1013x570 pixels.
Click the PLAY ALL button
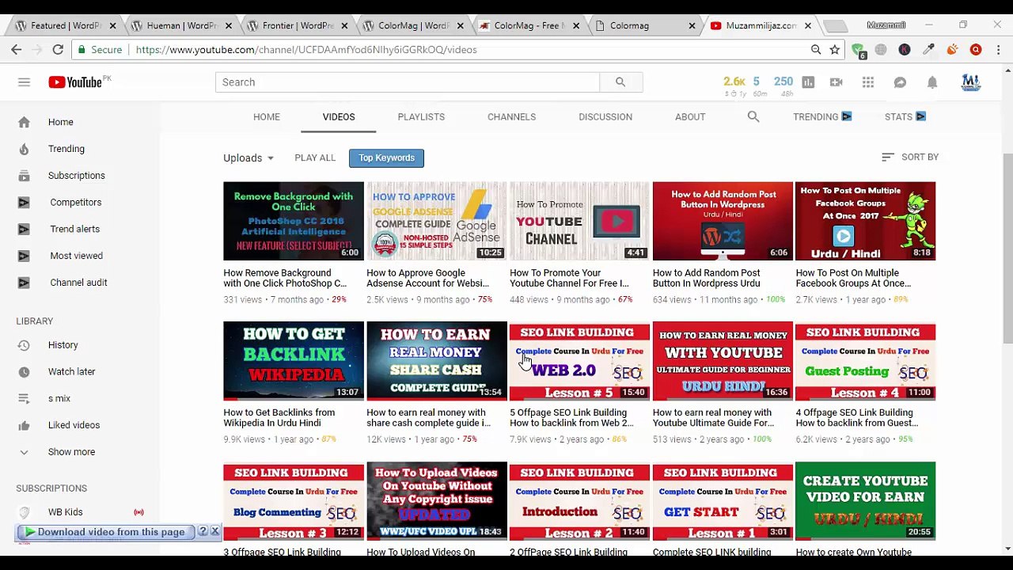tap(315, 158)
